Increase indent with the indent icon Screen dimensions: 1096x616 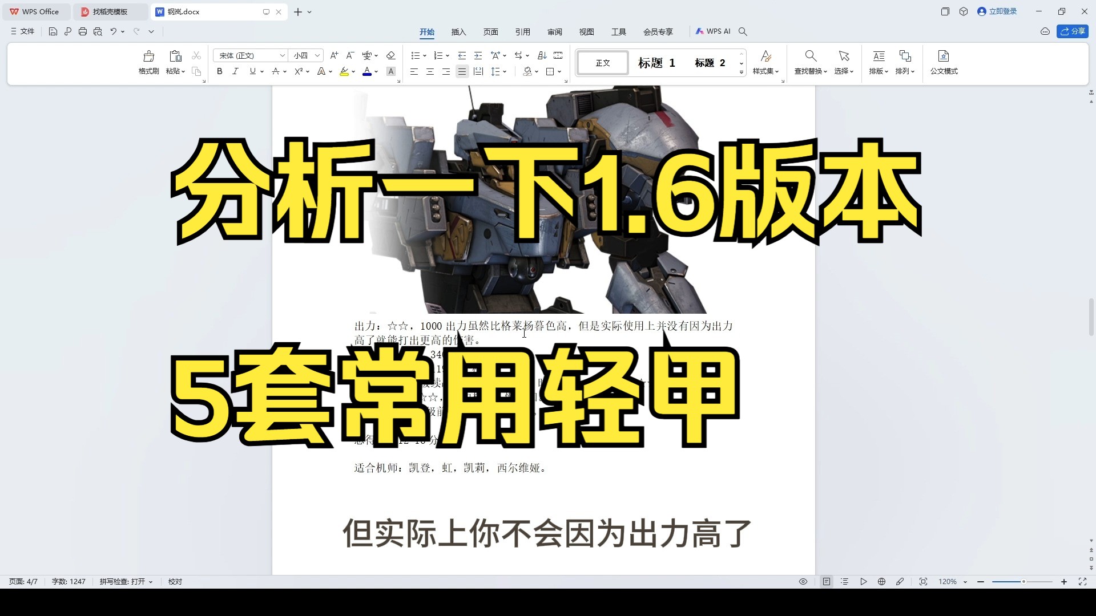tap(478, 55)
